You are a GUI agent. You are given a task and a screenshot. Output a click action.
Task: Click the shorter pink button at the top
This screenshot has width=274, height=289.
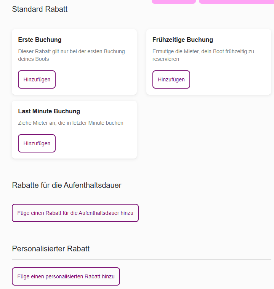click(174, 2)
